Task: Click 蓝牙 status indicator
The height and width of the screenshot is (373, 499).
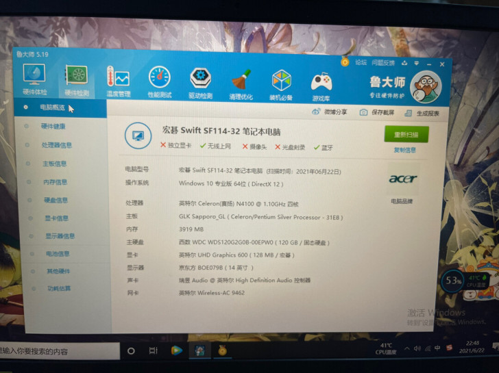Action: 323,148
